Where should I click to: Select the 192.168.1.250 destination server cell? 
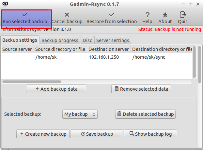click(x=104, y=57)
